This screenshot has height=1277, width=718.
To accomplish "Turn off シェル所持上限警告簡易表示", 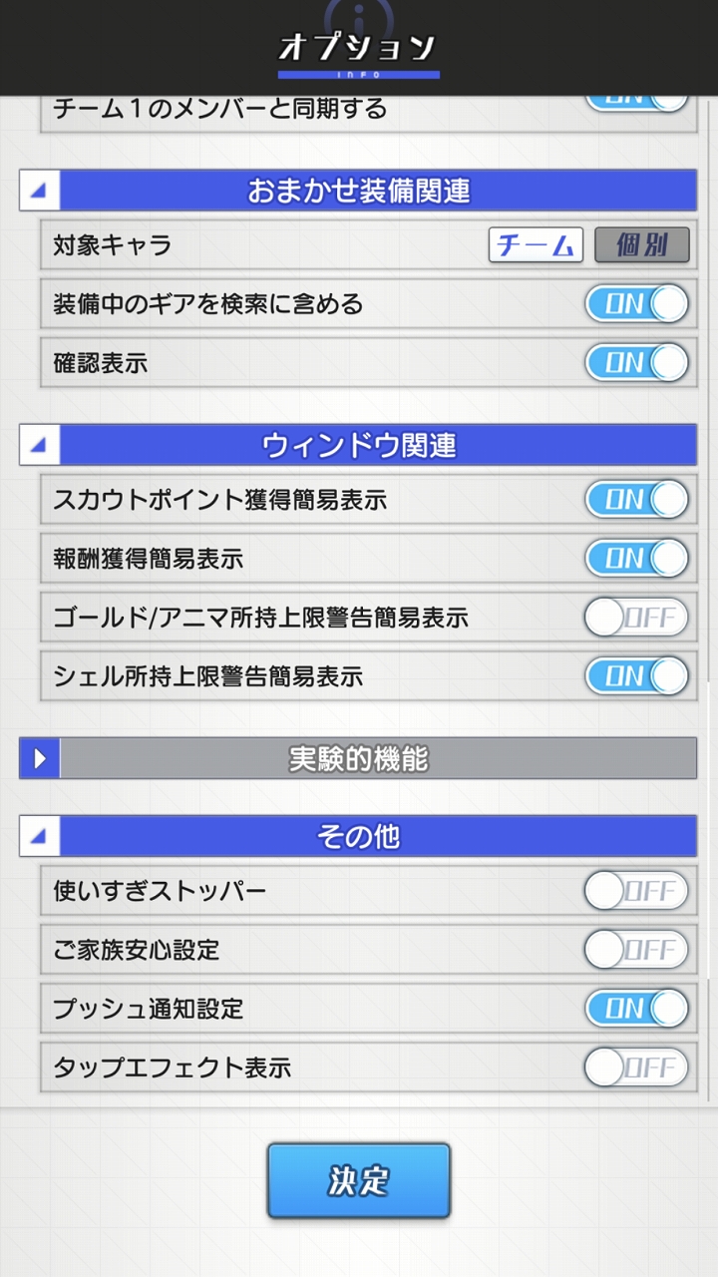I will (636, 676).
